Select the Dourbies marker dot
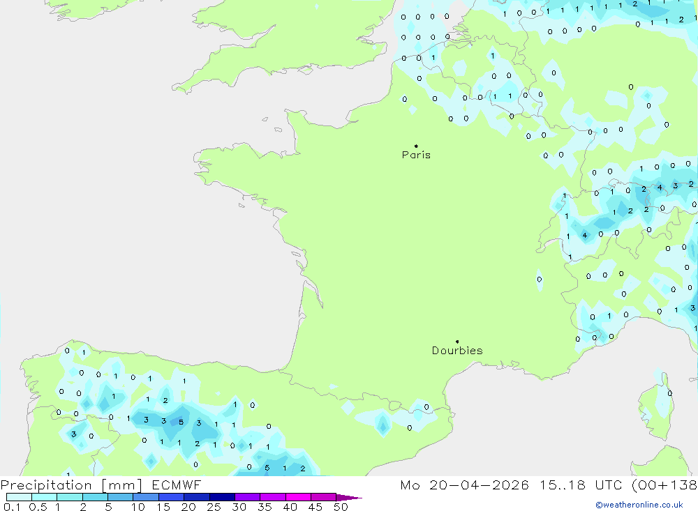 pyautogui.click(x=457, y=342)
